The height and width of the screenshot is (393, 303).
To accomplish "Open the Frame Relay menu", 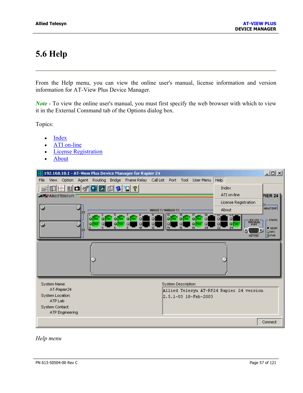I will [x=136, y=180].
